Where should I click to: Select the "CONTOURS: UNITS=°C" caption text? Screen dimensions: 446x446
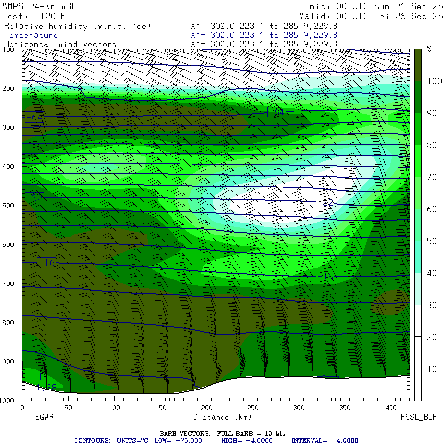pos(111,441)
